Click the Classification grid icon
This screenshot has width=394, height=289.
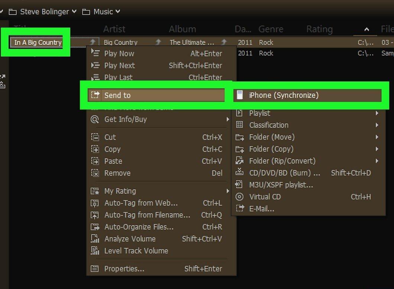pos(239,125)
